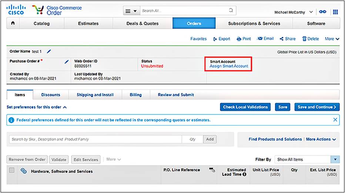Click the link icon beside Hardware, Software and Services

24,171
